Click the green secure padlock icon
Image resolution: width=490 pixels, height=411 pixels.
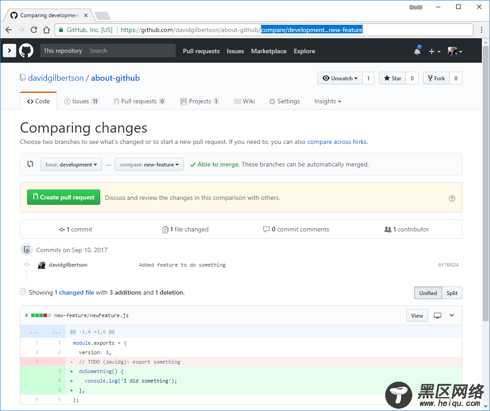(61, 30)
